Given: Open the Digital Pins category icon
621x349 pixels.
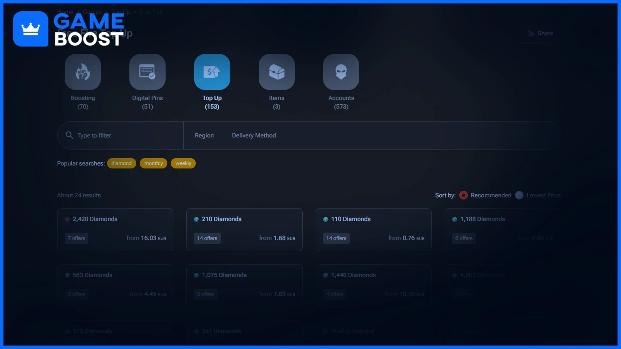Looking at the screenshot, I should (147, 72).
